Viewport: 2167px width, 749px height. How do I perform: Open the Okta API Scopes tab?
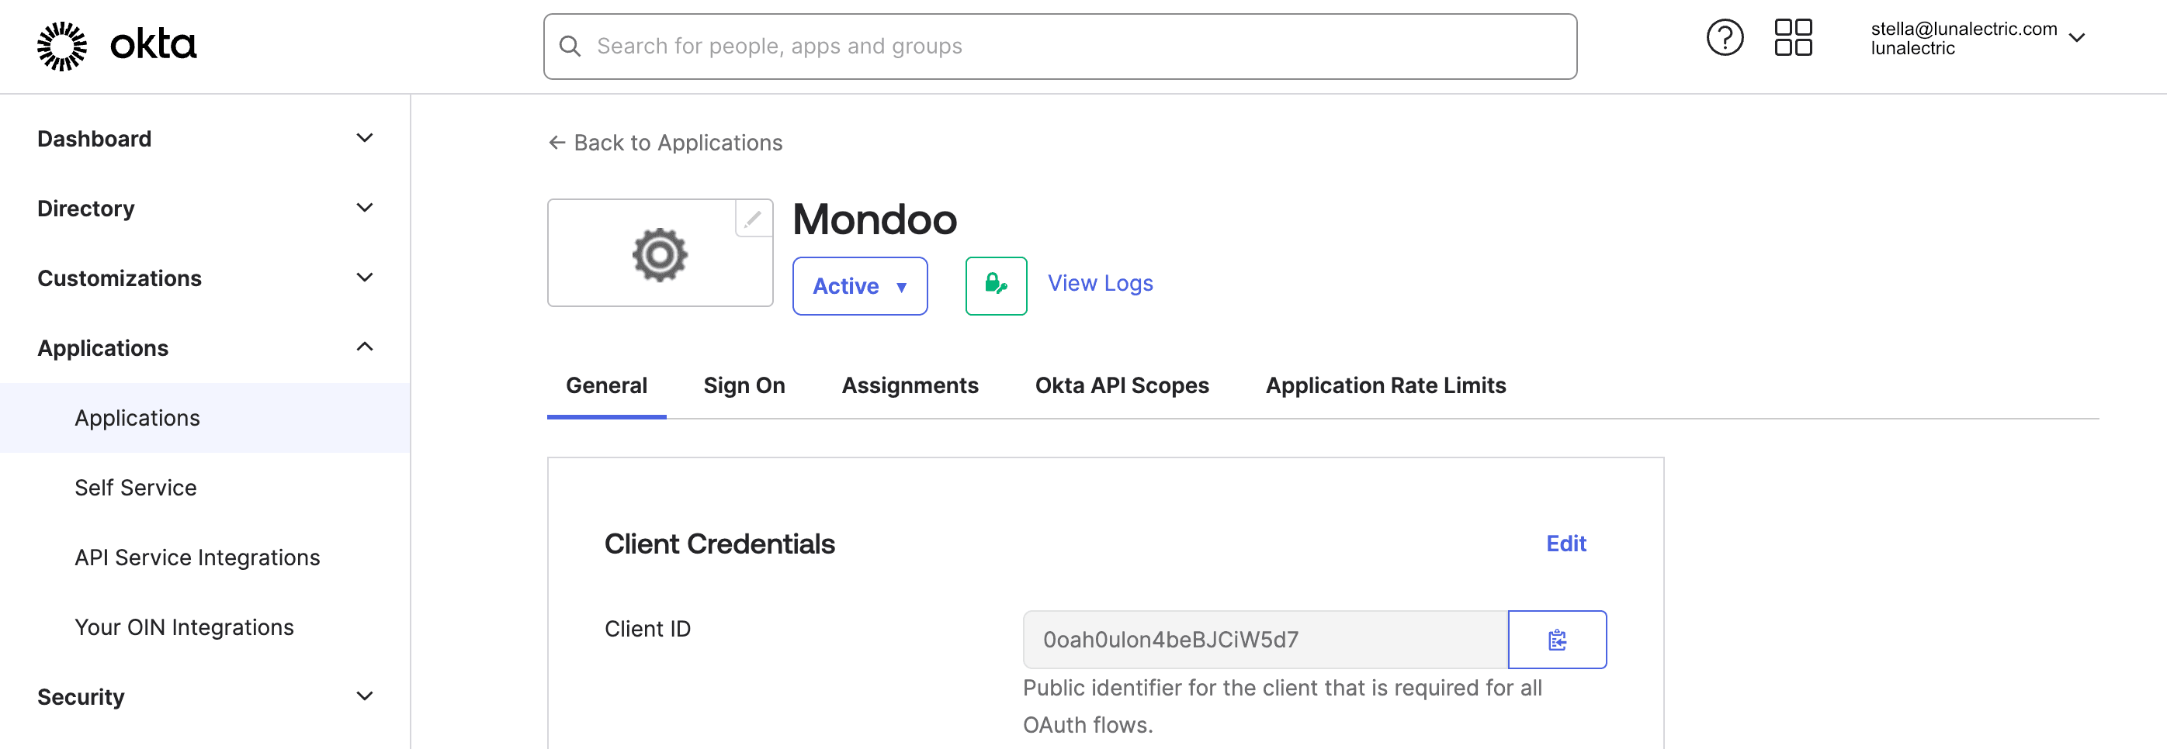coord(1122,385)
